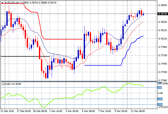This screenshot has height=114, width=168.
Task: Click the 9 Mar 00:00 time label
Action: point(121,111)
